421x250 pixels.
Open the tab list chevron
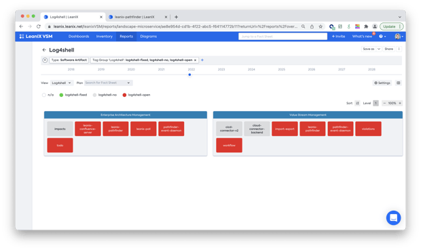point(400,17)
